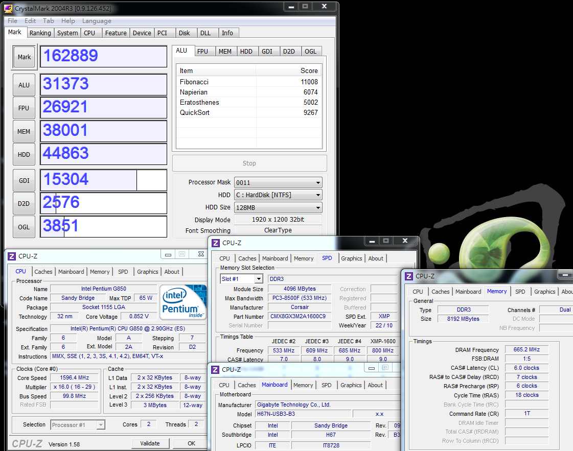The height and width of the screenshot is (451, 573).
Task: Switch to the Feature tab
Action: [116, 33]
